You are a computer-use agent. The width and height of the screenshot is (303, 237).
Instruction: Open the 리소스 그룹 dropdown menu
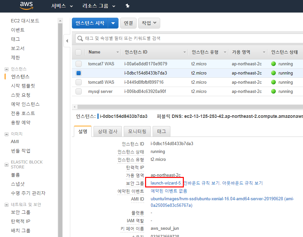click(99, 6)
